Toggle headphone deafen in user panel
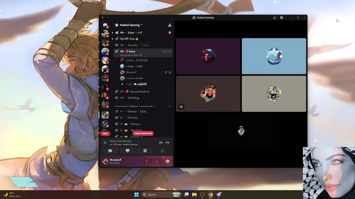The image size is (355, 199). coord(157,161)
